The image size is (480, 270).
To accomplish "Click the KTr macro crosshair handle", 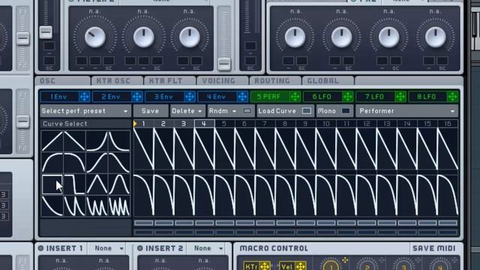I will pos(265,266).
